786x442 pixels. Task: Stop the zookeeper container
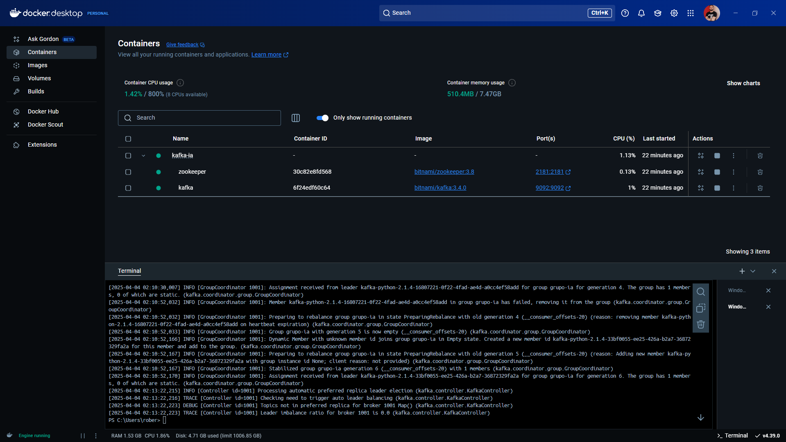717,172
